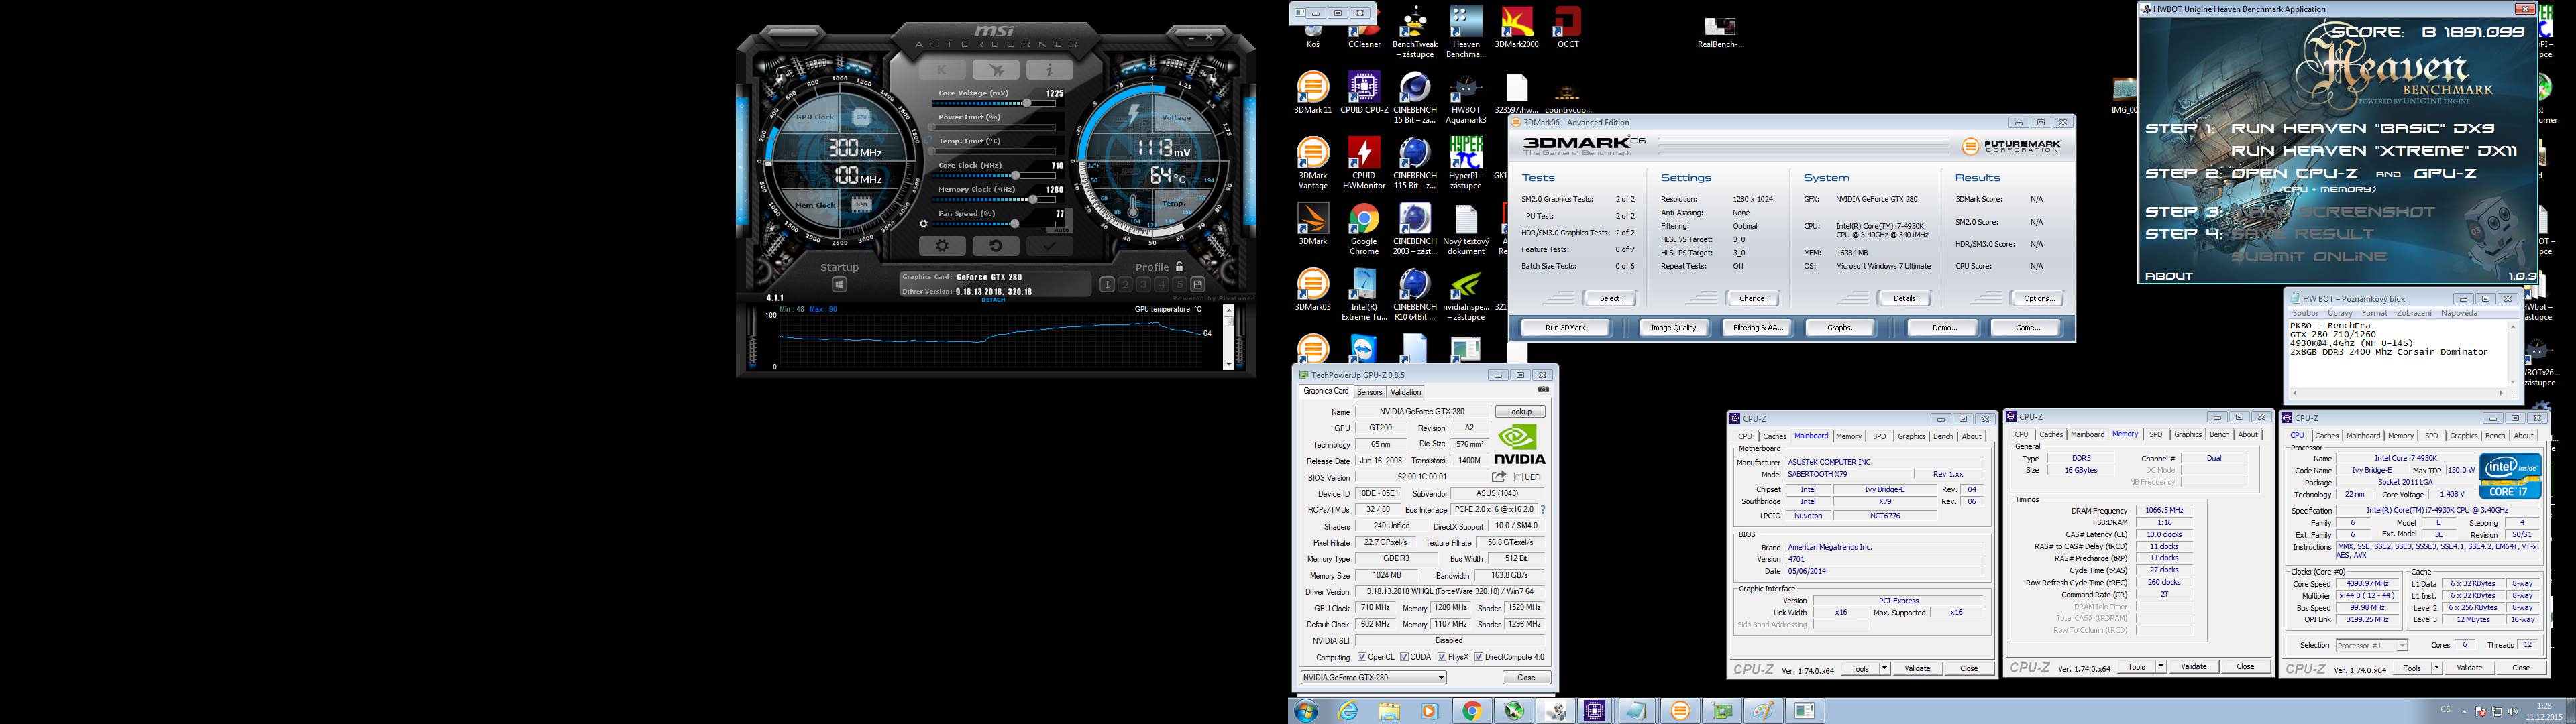Apply settings with the Afterburner checkmark button
The width and height of the screenshot is (2576, 724).
coord(1049,246)
